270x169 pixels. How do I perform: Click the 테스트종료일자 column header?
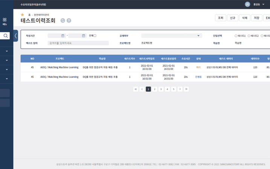tap(169, 59)
